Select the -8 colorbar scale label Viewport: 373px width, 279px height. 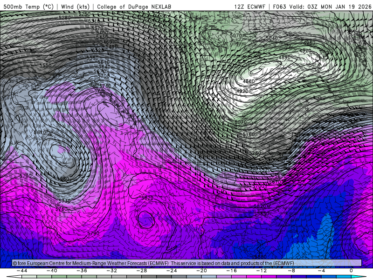(292, 271)
